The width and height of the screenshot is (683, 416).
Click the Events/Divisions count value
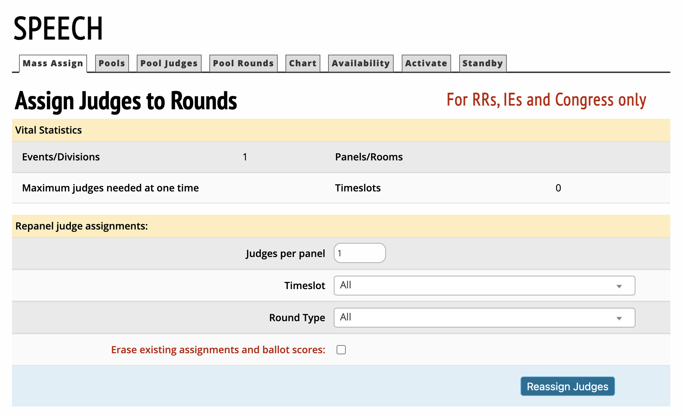(x=245, y=157)
